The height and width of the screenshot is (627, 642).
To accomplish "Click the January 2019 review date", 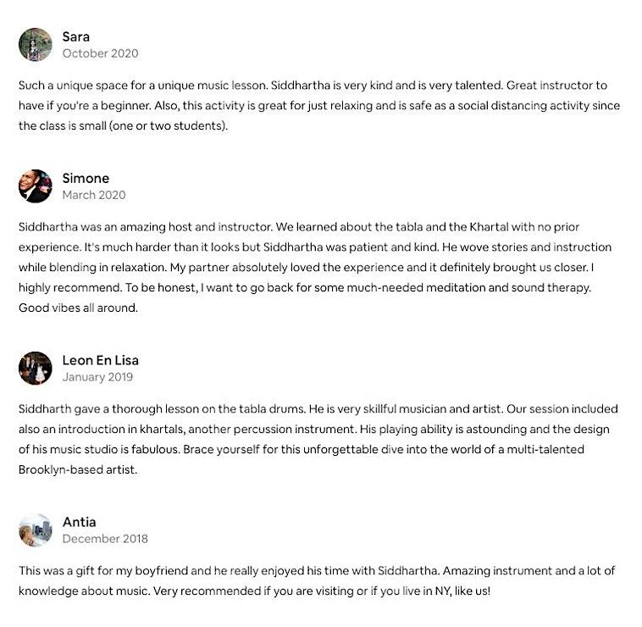I will point(97,377).
